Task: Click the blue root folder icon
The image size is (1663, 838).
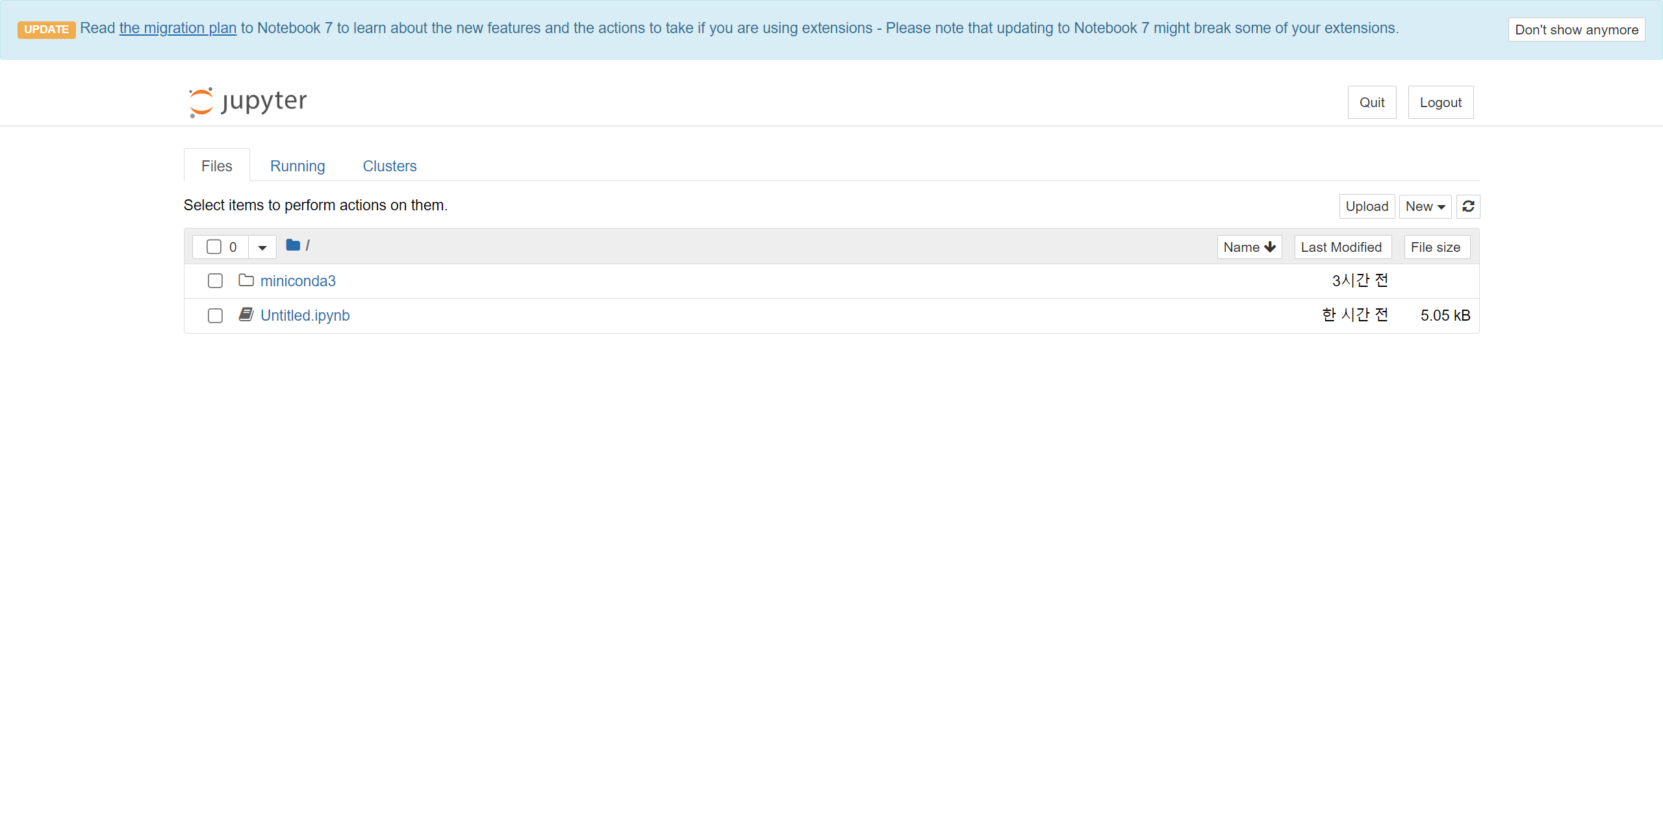Action: tap(293, 245)
